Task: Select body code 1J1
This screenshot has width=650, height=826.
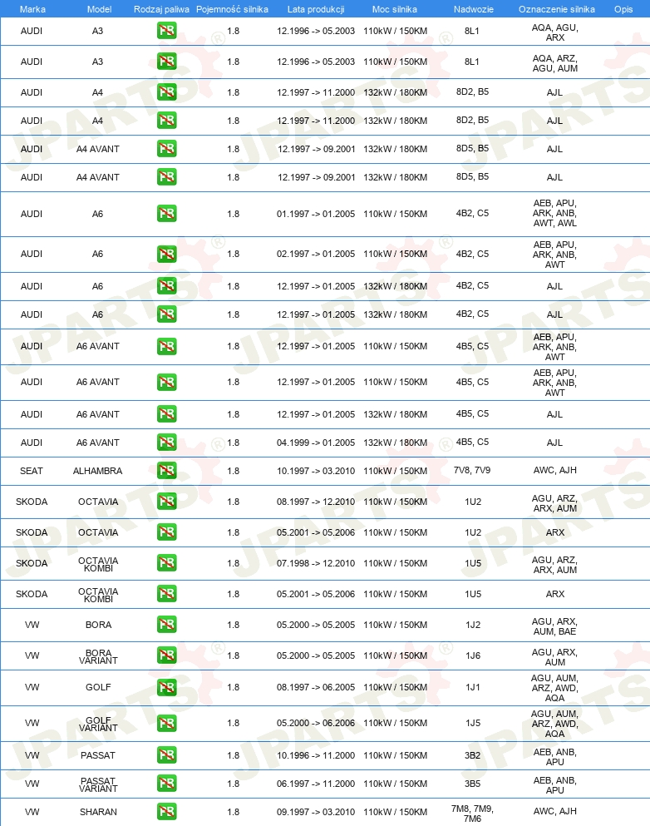Action: pyautogui.click(x=473, y=687)
